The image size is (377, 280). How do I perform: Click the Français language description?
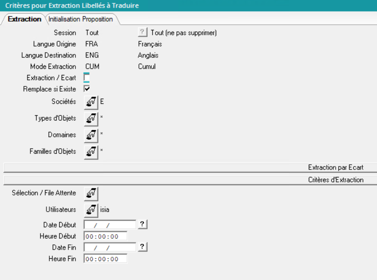point(150,44)
